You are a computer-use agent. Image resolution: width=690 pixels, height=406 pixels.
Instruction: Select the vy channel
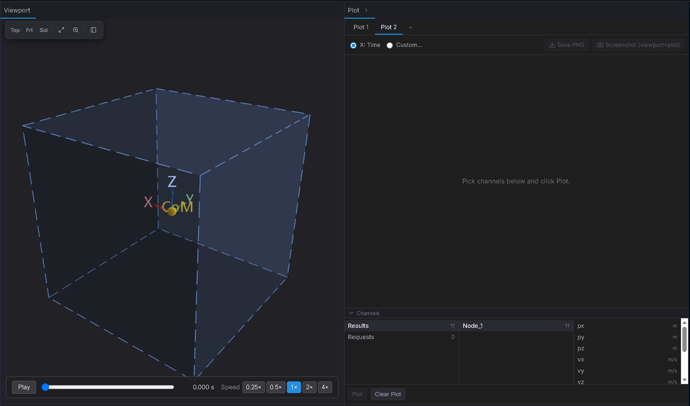point(627,371)
